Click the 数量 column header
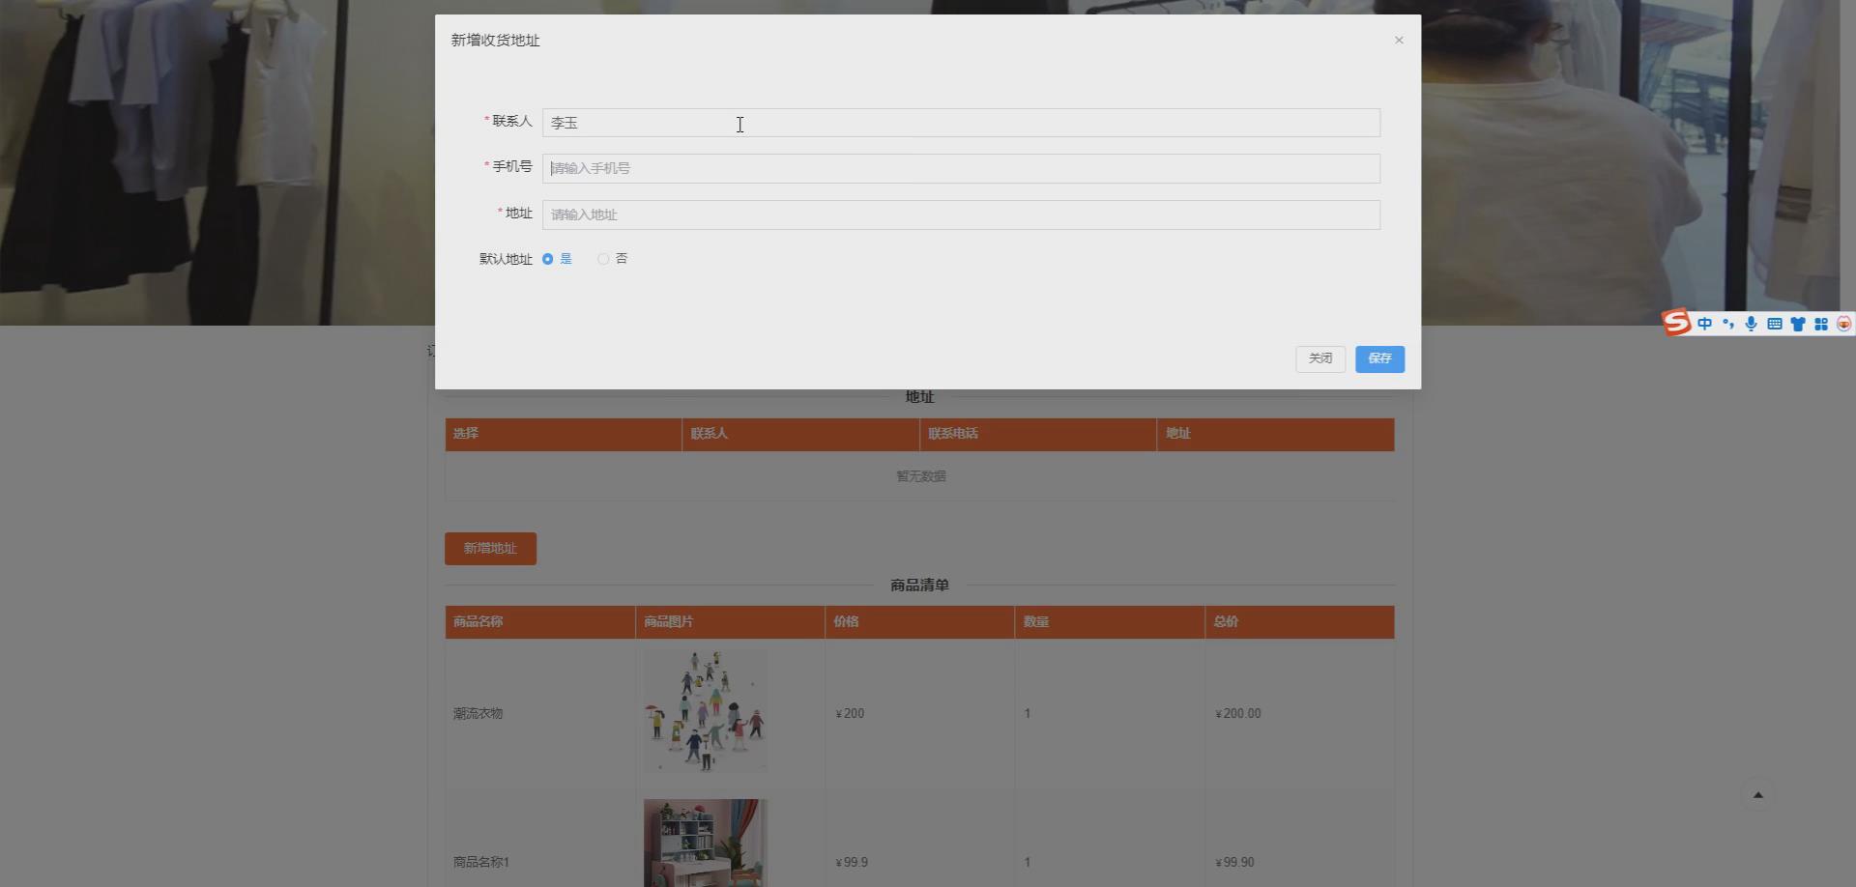This screenshot has width=1856, height=887. tap(1110, 622)
